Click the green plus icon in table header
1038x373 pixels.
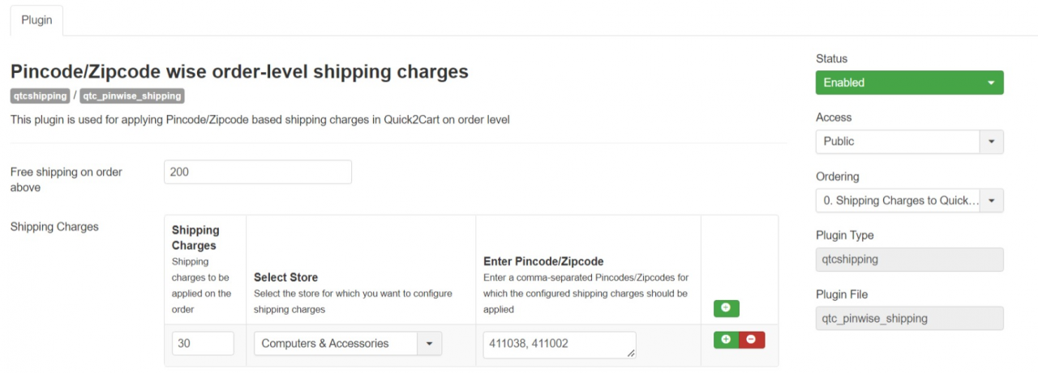click(726, 308)
